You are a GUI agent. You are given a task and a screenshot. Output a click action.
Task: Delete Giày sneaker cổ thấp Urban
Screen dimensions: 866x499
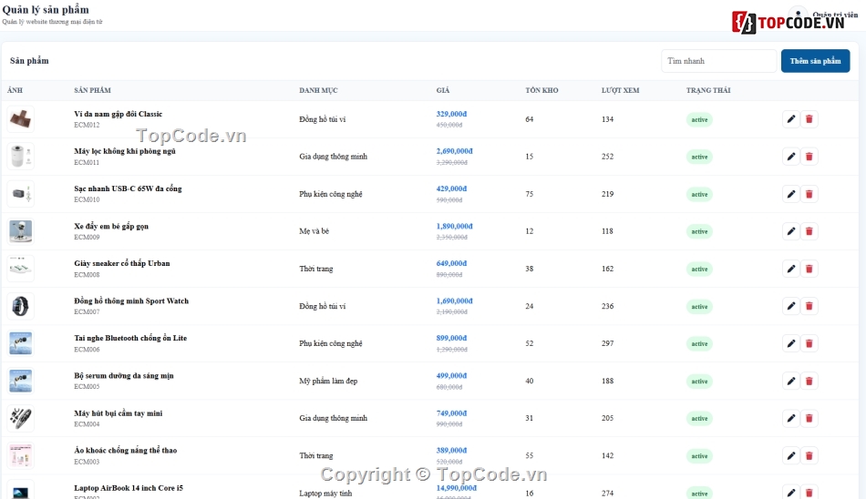coord(809,269)
